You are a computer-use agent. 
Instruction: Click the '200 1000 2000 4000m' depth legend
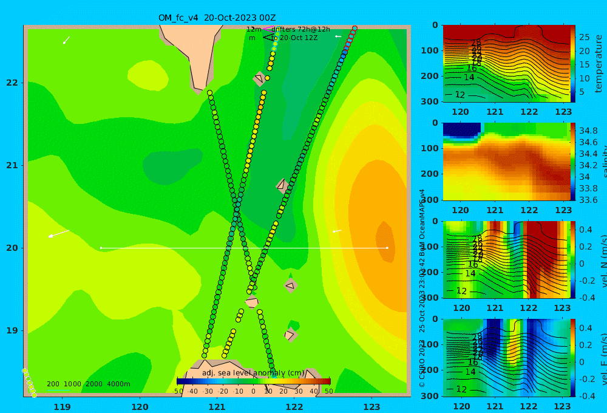tap(88, 384)
